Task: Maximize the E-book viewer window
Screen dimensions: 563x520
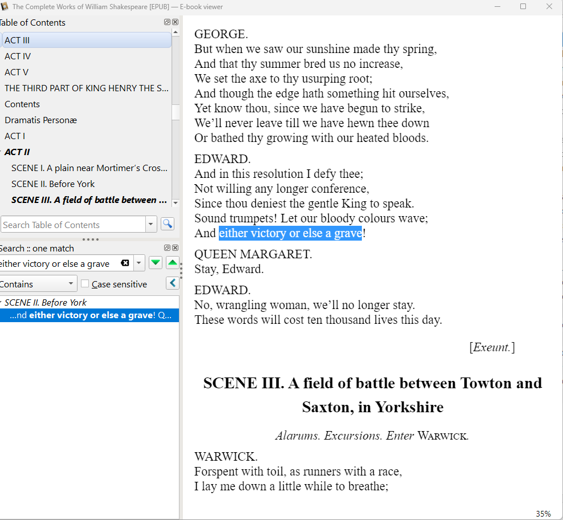Action: click(523, 6)
